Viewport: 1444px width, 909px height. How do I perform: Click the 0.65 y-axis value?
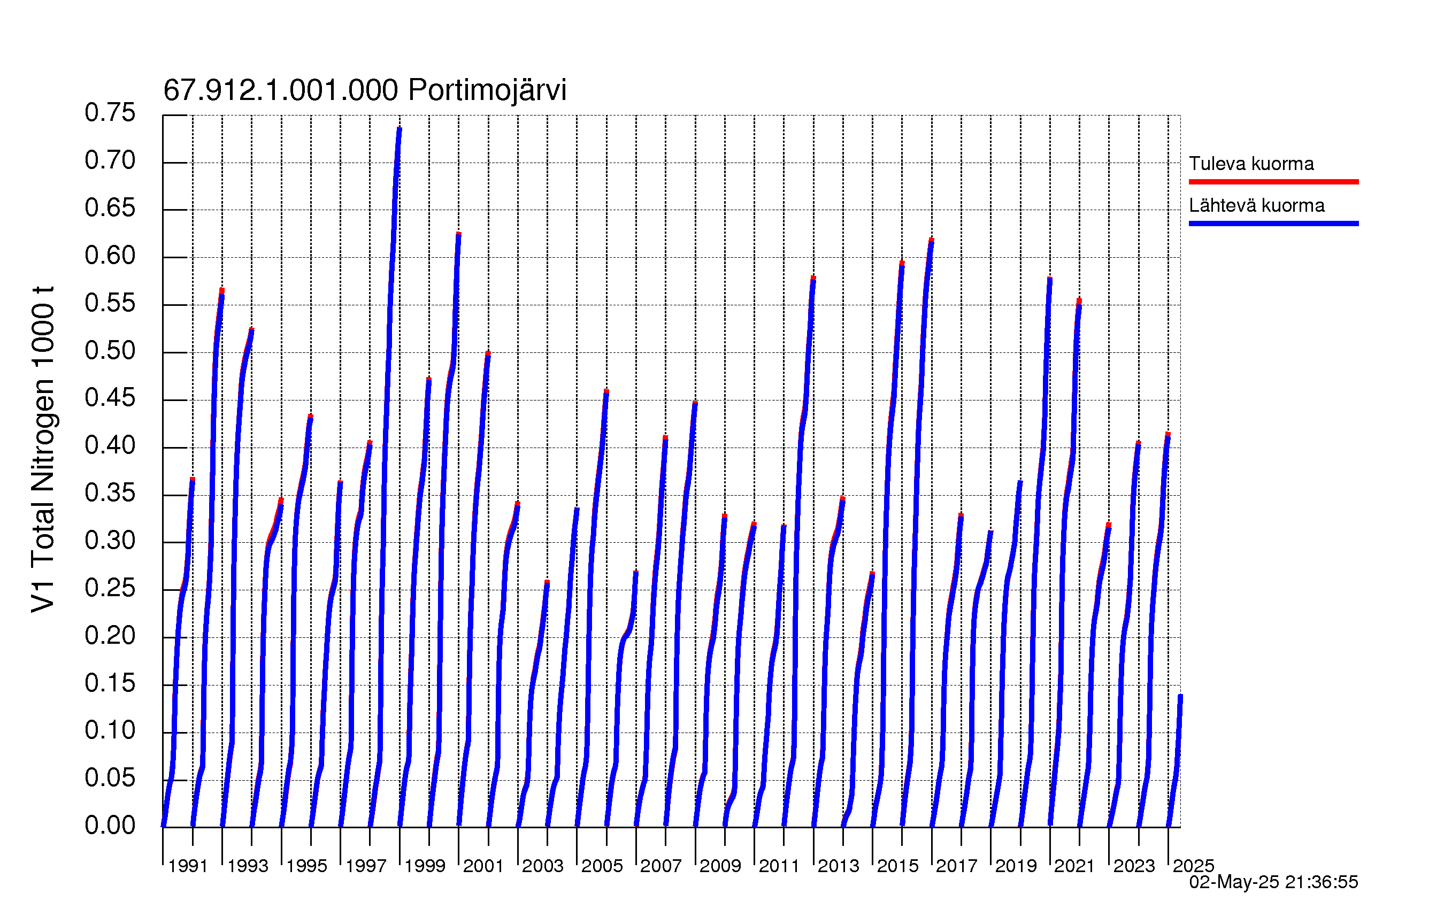110,208
